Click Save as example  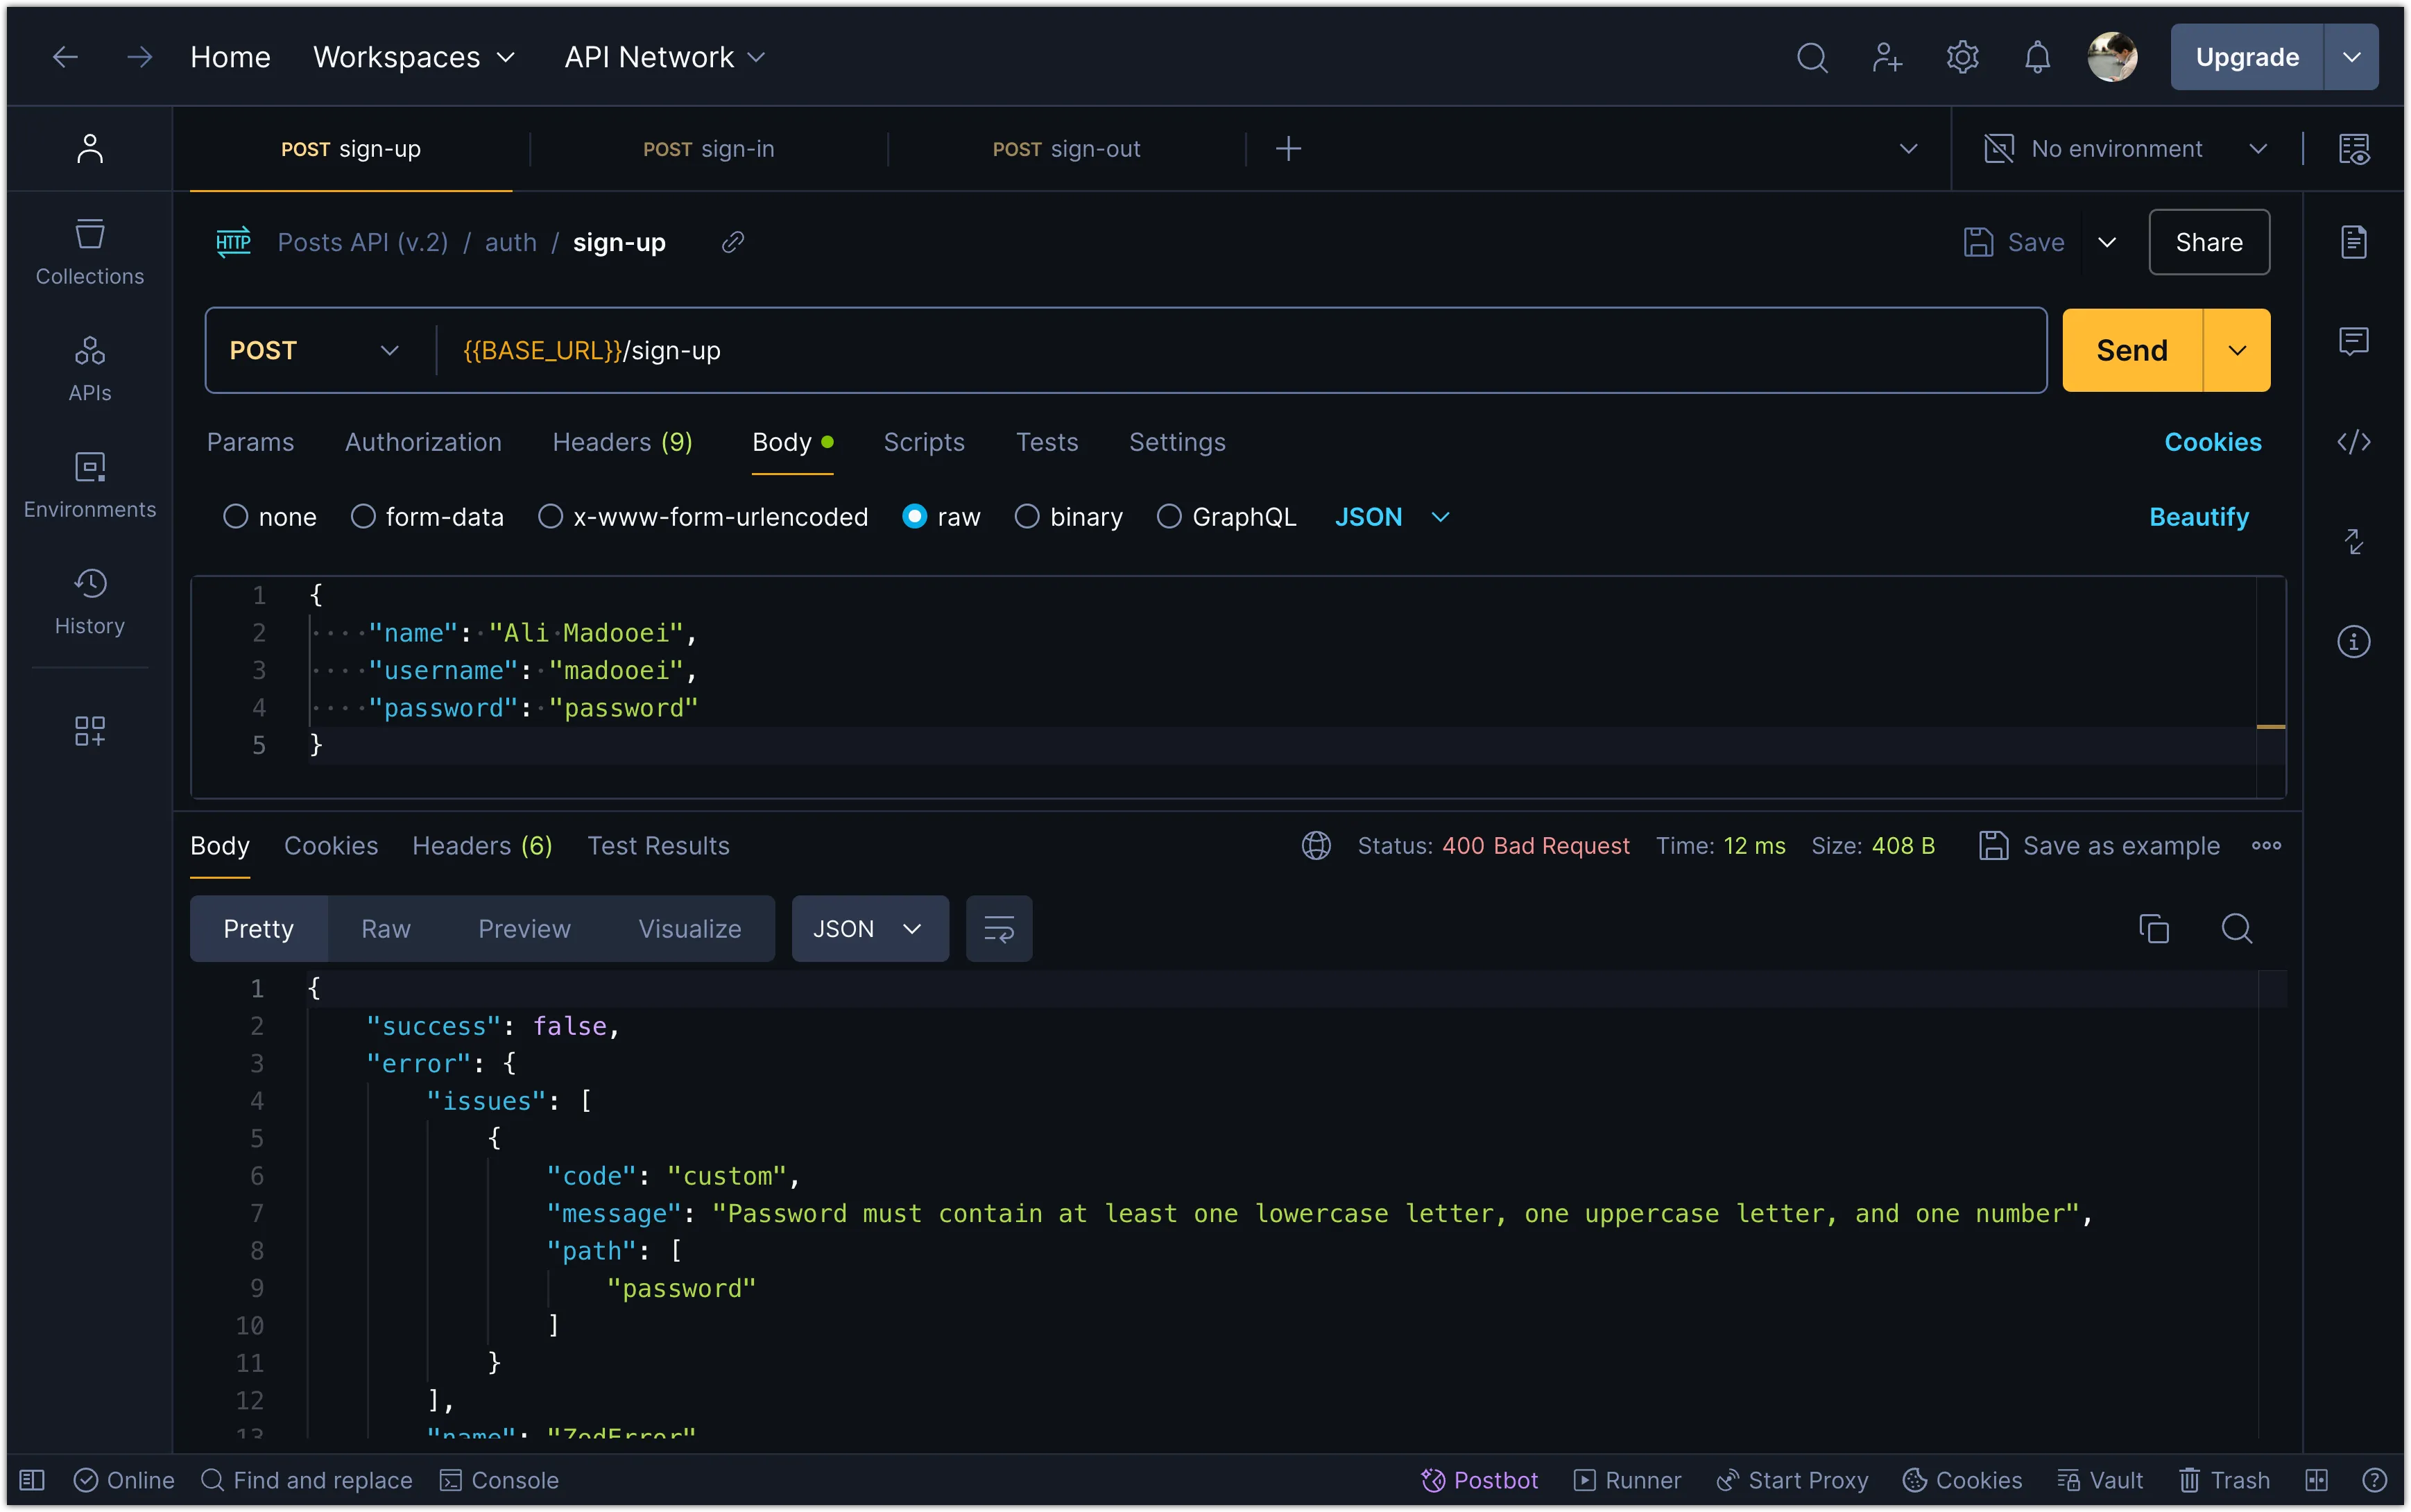(2099, 845)
